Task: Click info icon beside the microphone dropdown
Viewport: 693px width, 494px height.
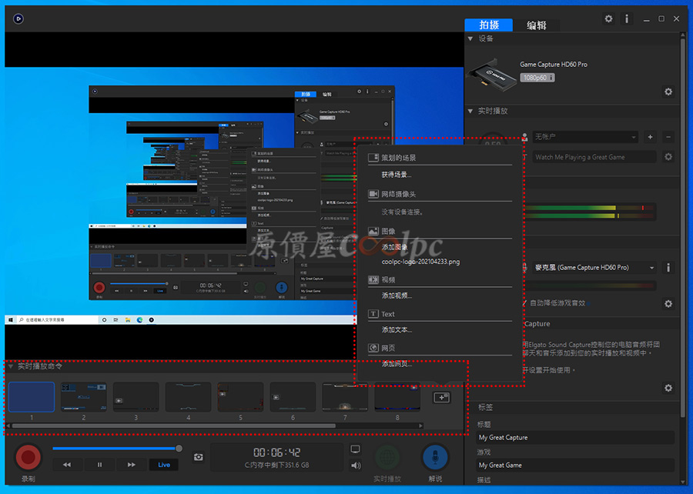Action: coord(668,268)
